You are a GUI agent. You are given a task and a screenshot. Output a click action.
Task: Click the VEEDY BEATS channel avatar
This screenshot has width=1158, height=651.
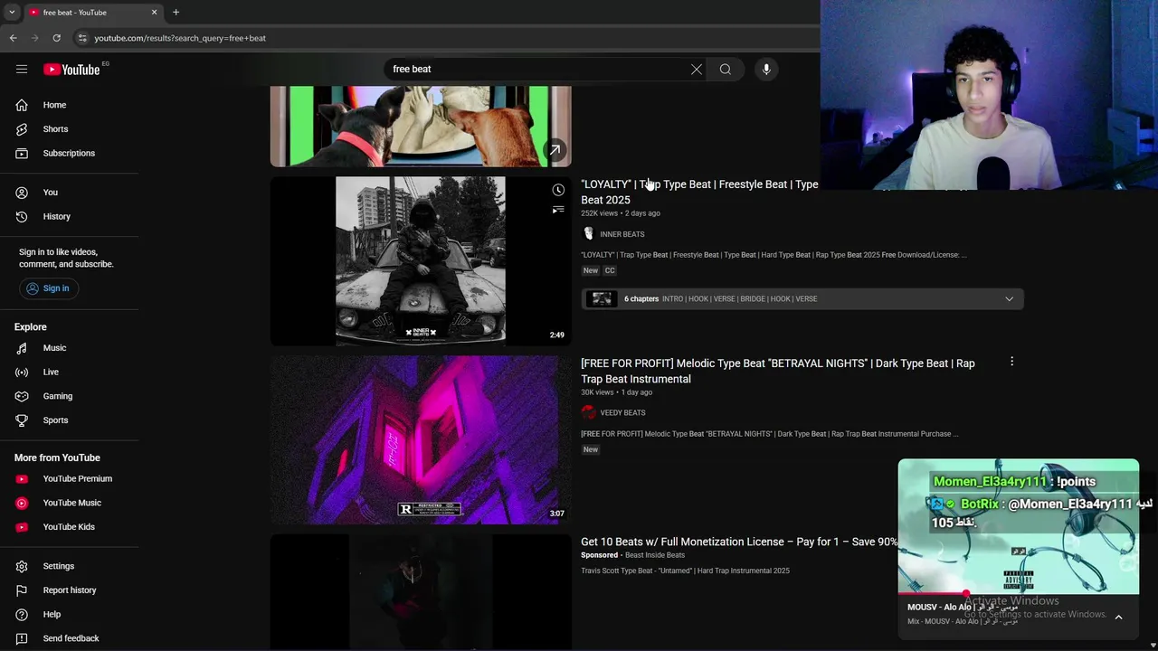coord(589,412)
